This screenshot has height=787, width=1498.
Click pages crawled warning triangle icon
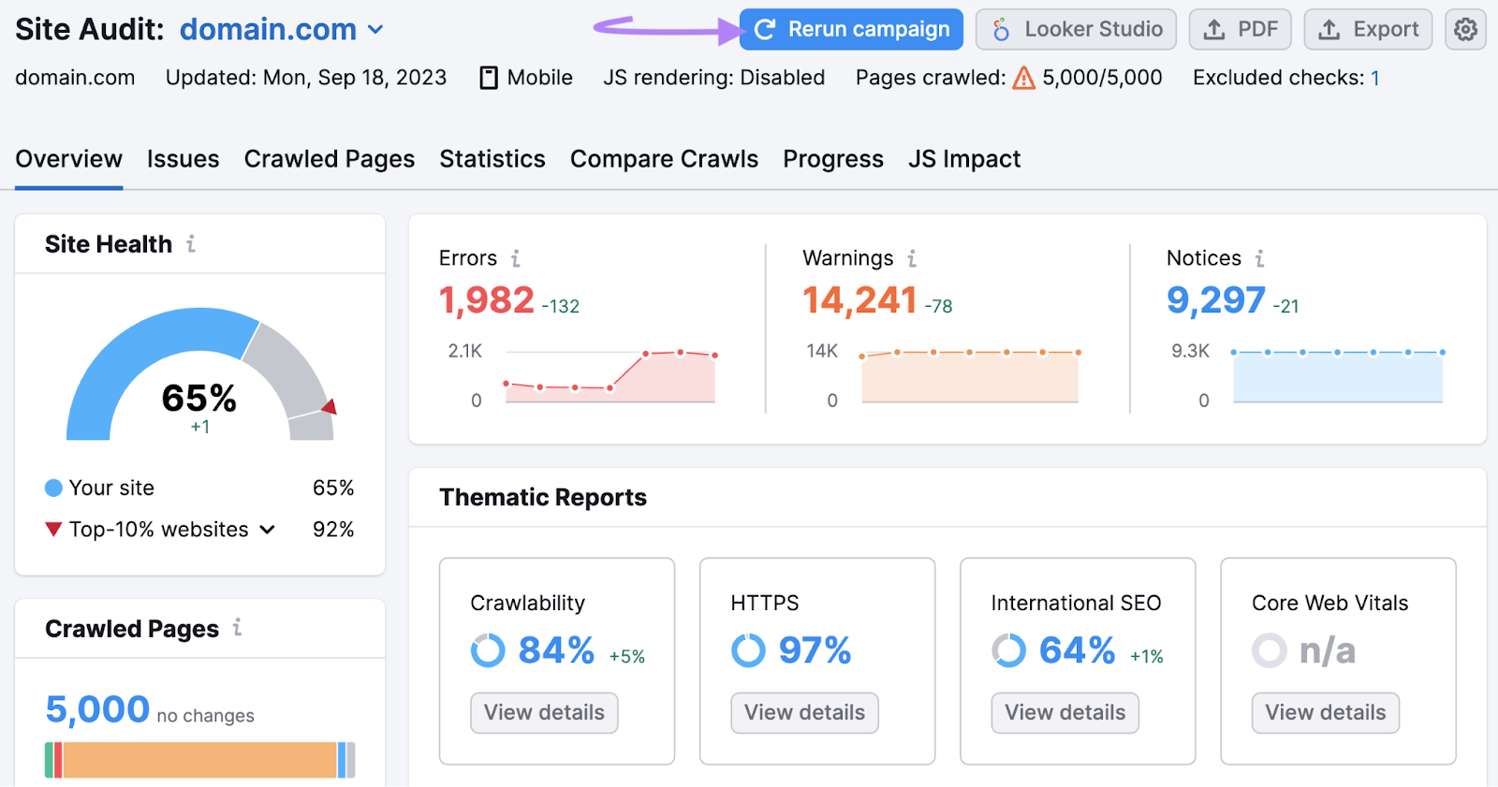click(1024, 78)
